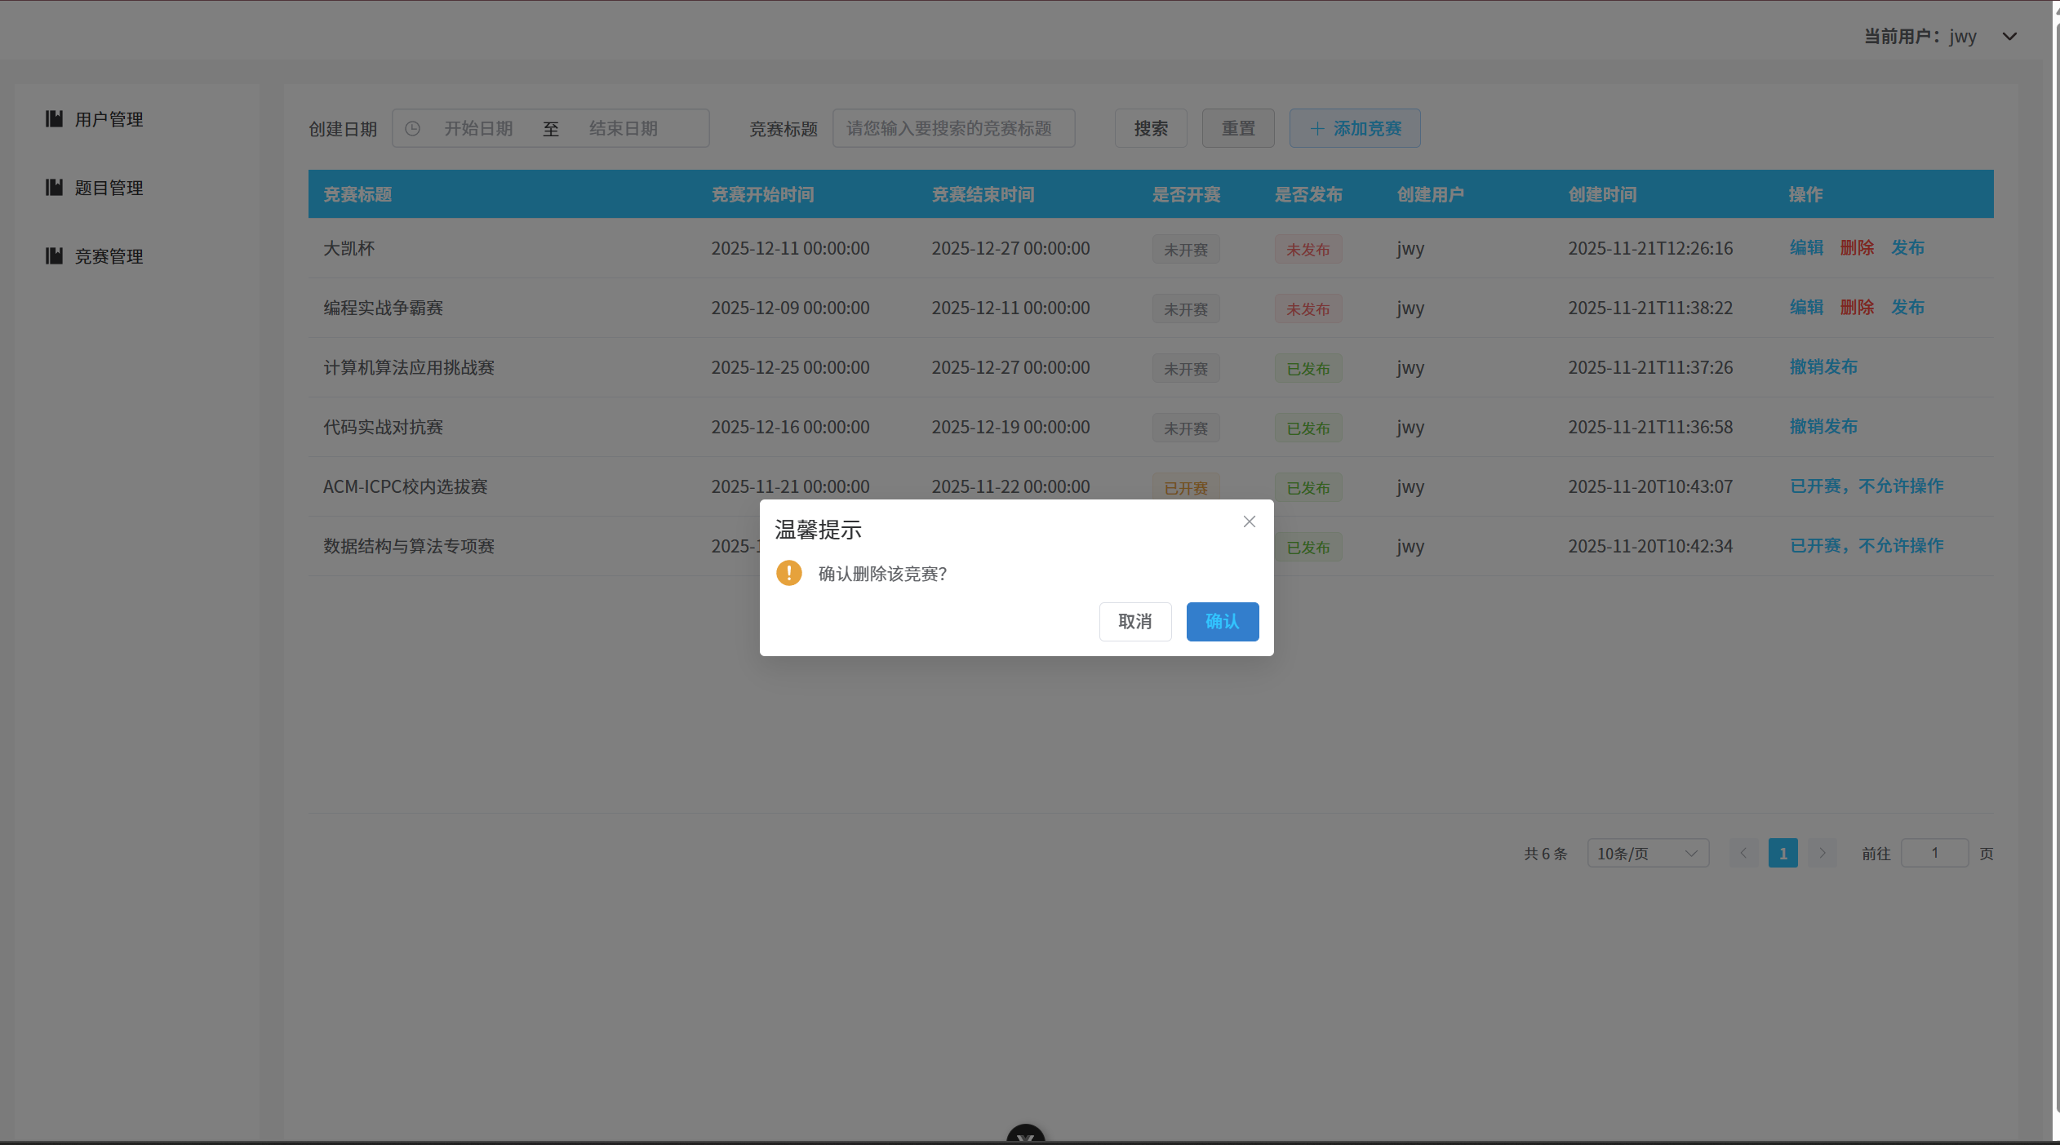This screenshot has width=2060, height=1145.
Task: Click the 添加竞赛 button
Action: tap(1354, 129)
